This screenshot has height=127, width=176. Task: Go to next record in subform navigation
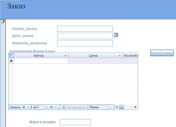[x=47, y=107]
